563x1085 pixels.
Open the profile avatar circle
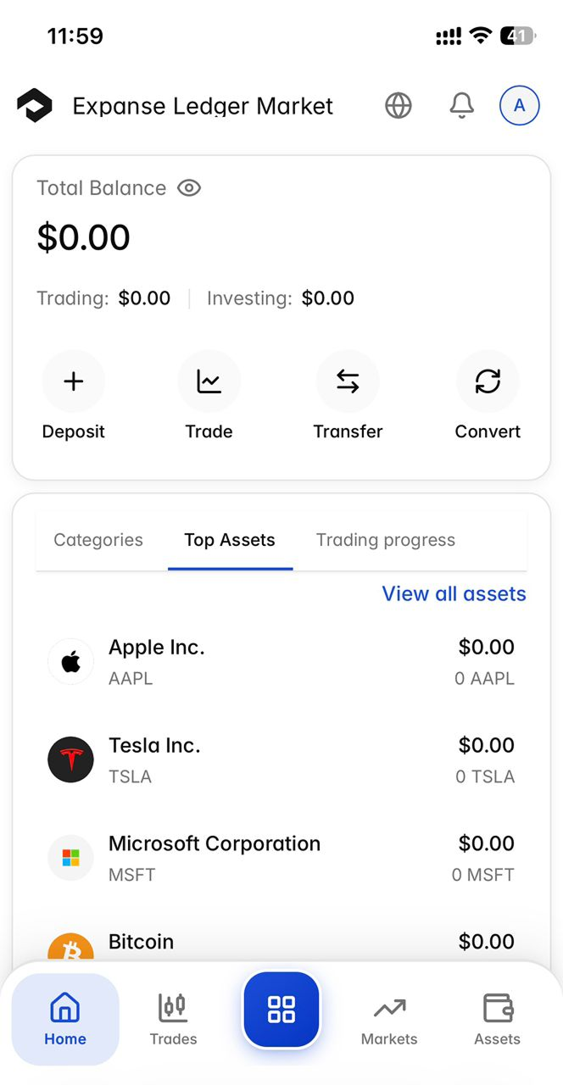tap(519, 105)
